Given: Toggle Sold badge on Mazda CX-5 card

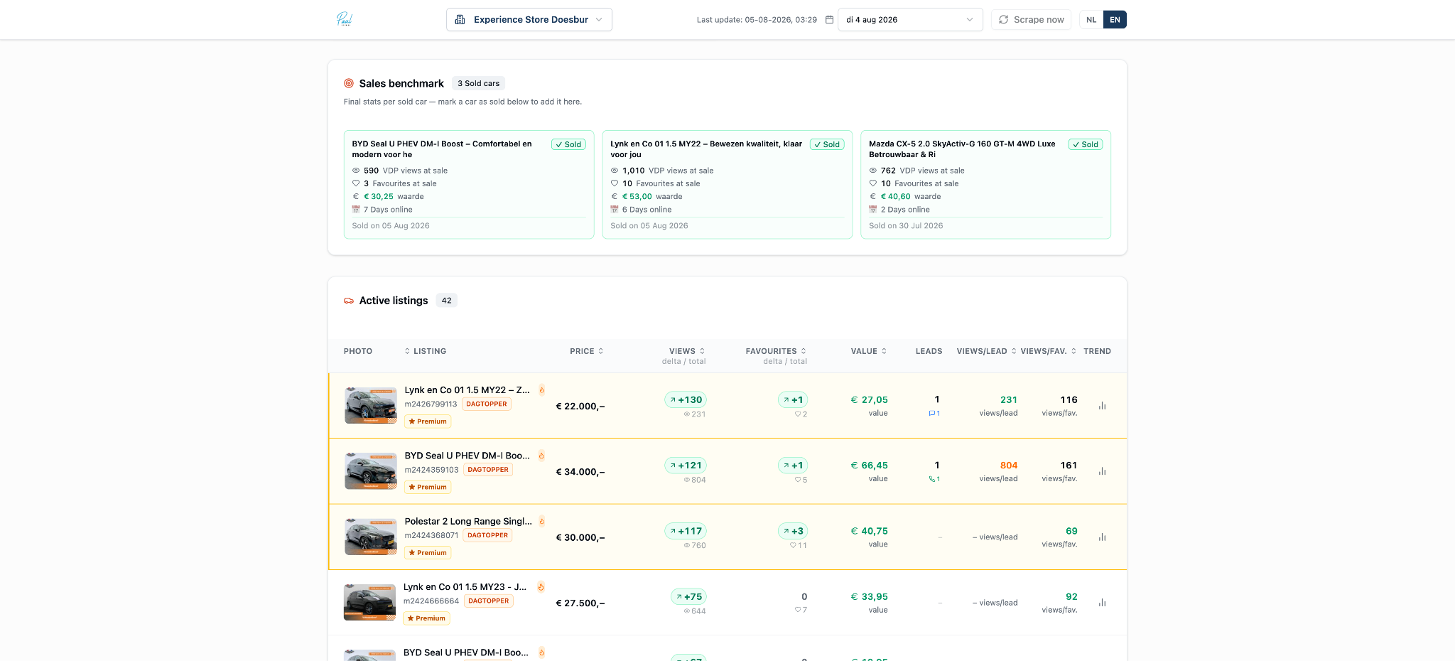Looking at the screenshot, I should [x=1086, y=144].
